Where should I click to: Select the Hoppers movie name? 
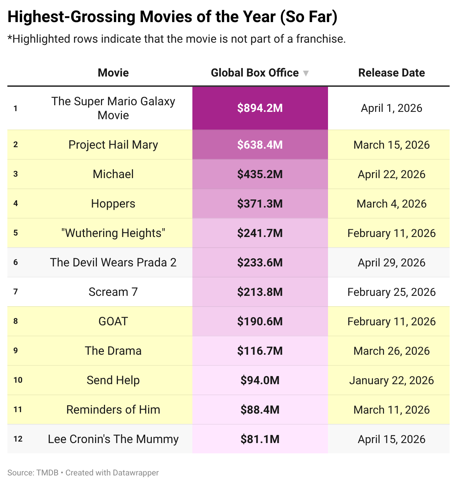coord(113,203)
